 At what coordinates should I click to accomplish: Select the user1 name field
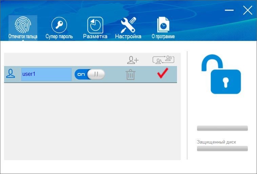[46, 74]
